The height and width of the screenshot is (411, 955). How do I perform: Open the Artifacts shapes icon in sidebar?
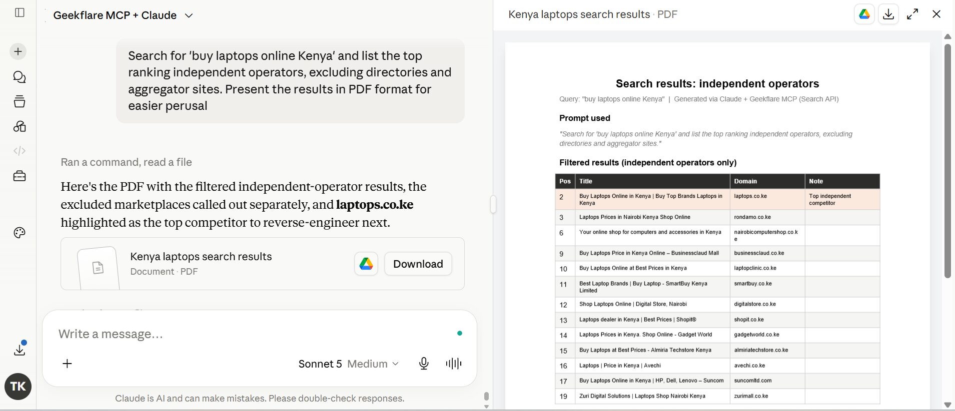tap(20, 126)
